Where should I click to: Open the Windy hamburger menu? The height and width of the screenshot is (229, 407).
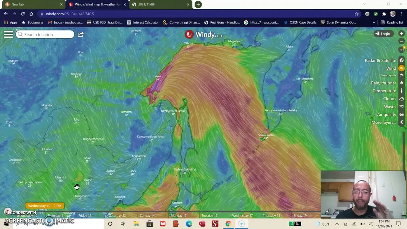click(x=8, y=34)
